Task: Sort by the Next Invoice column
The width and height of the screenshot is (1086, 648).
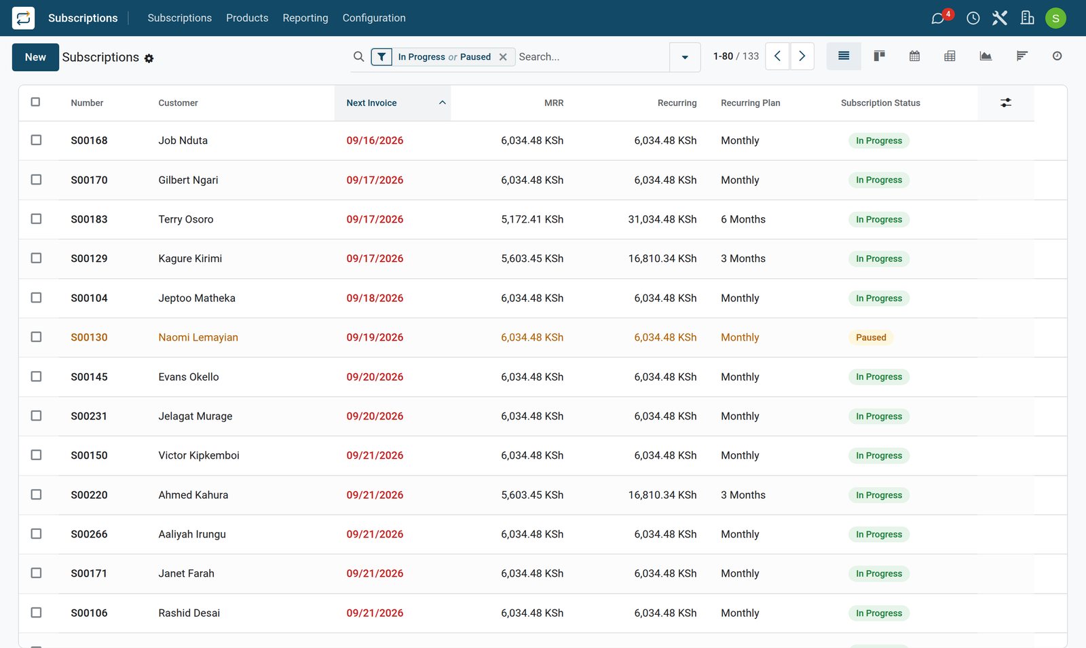Action: [x=392, y=103]
